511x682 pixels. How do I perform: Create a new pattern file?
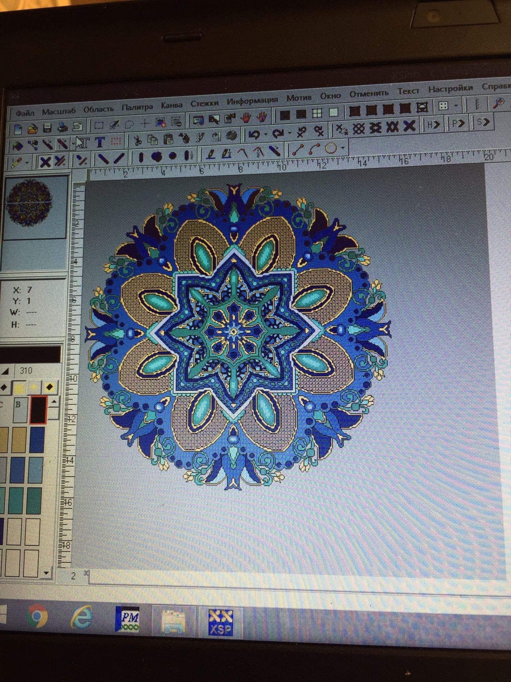18,129
